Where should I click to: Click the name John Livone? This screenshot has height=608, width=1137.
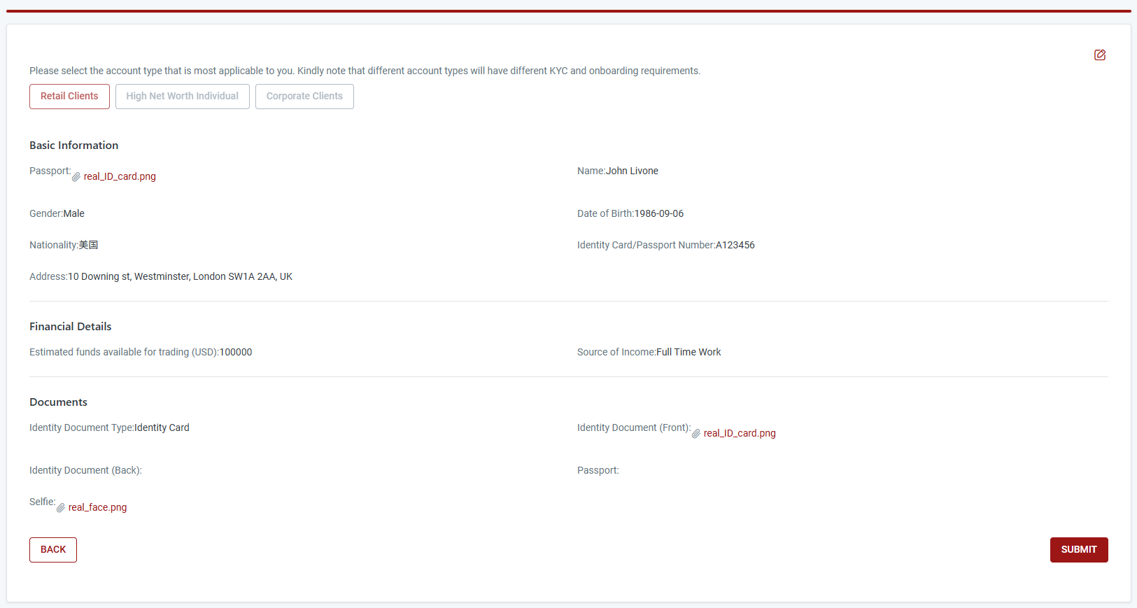(x=632, y=171)
